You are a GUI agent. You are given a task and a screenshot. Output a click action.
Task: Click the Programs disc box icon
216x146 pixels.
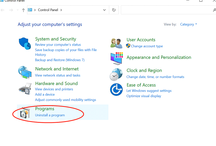25,113
